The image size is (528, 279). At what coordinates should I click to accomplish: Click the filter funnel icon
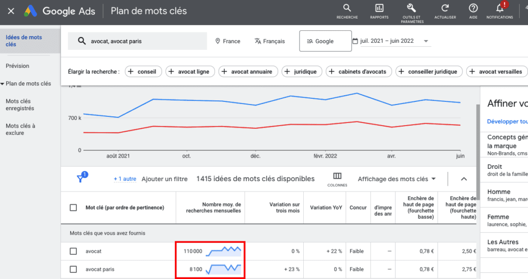click(81, 179)
